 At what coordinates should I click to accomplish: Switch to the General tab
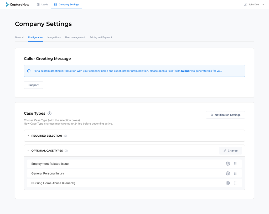coord(19,37)
